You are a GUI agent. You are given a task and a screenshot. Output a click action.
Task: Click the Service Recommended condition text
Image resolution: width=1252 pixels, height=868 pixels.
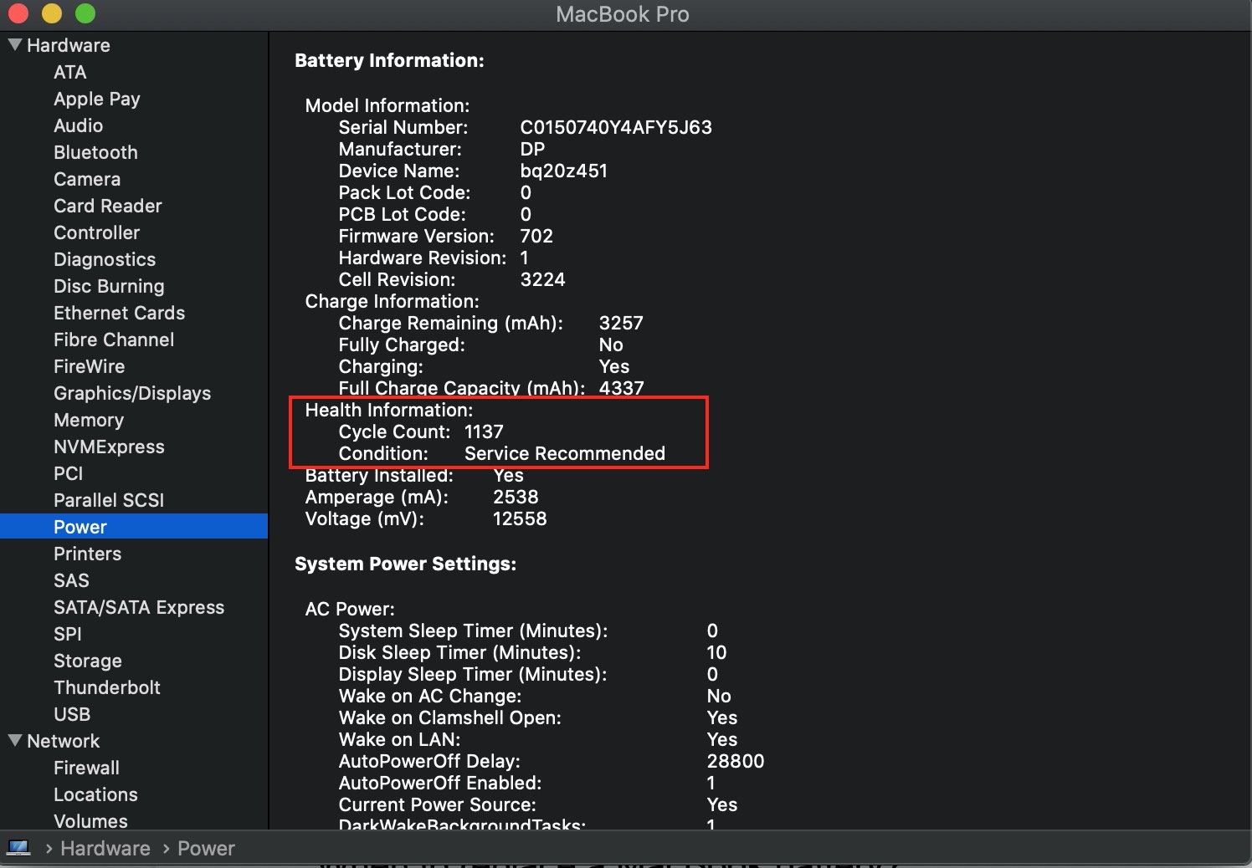pos(565,453)
